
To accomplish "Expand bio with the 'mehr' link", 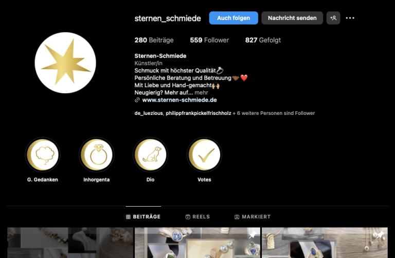I will tap(201, 93).
